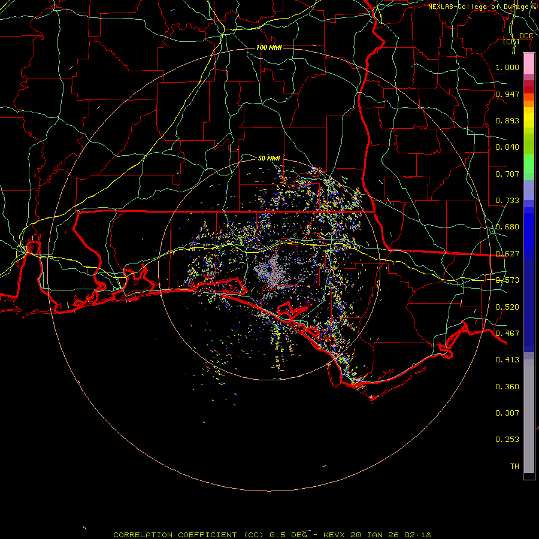Click the 0.680 color scale label

click(507, 226)
